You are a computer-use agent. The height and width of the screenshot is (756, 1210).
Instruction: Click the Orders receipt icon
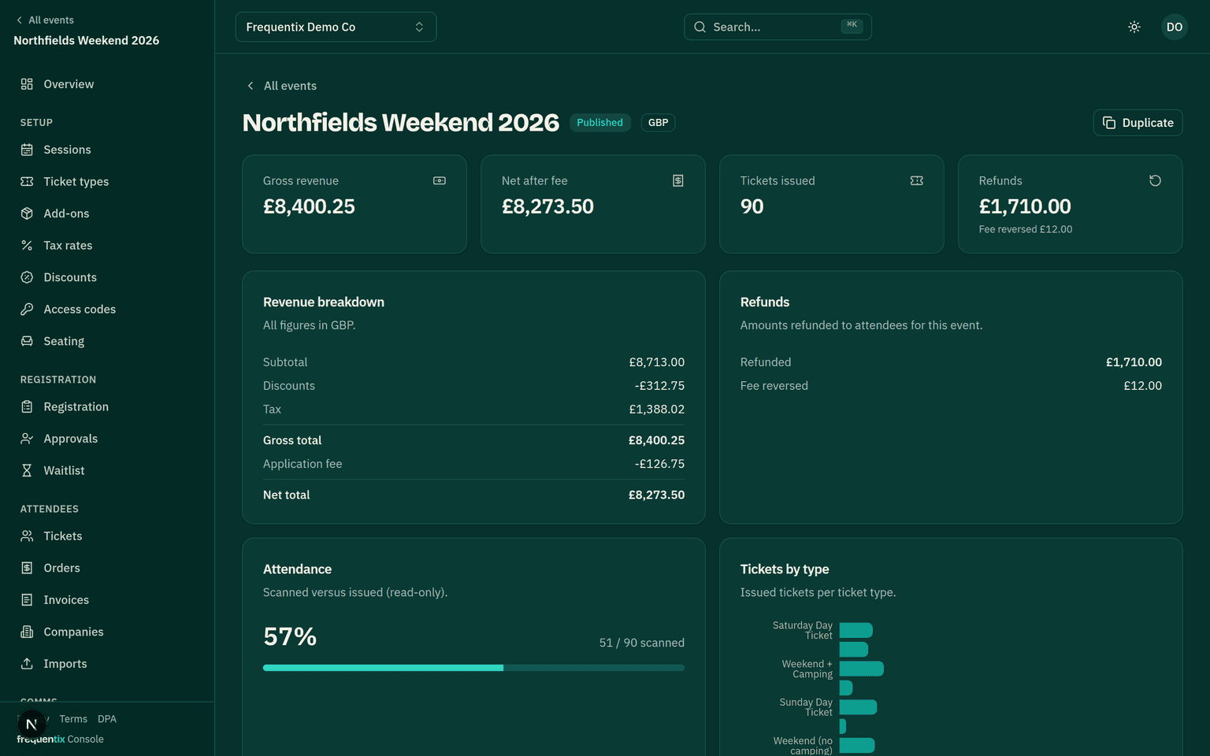coord(27,568)
